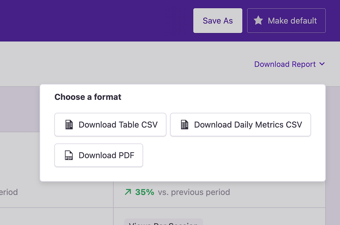Screen dimensions: 340x225
Task: Click the green upward trend arrow icon
Action: point(128,192)
